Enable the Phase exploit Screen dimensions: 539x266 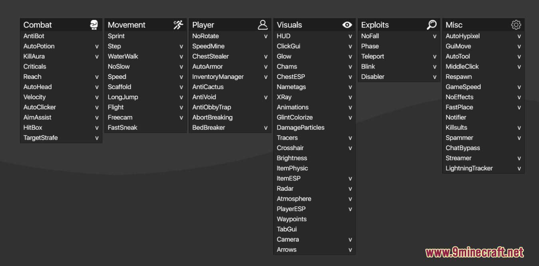click(399, 46)
